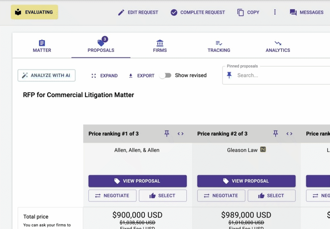This screenshot has width=330, height=229.
Task: Click the Edit Request pencil icon
Action: (x=121, y=13)
